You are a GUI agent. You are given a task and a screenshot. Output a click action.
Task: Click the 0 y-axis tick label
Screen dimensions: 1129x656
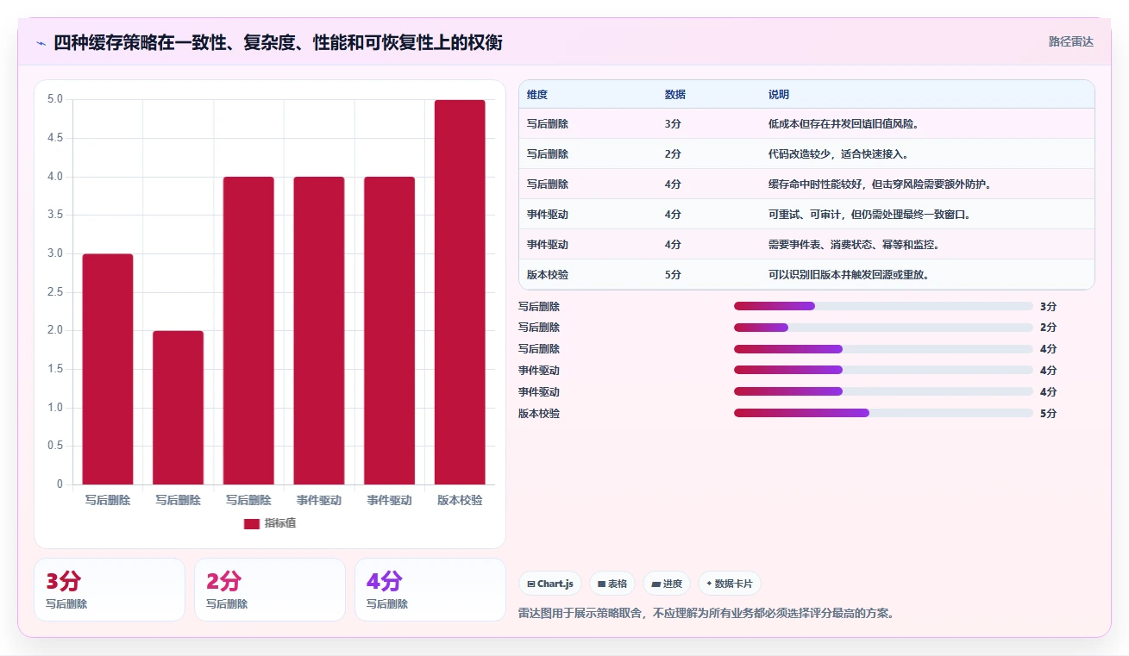60,484
